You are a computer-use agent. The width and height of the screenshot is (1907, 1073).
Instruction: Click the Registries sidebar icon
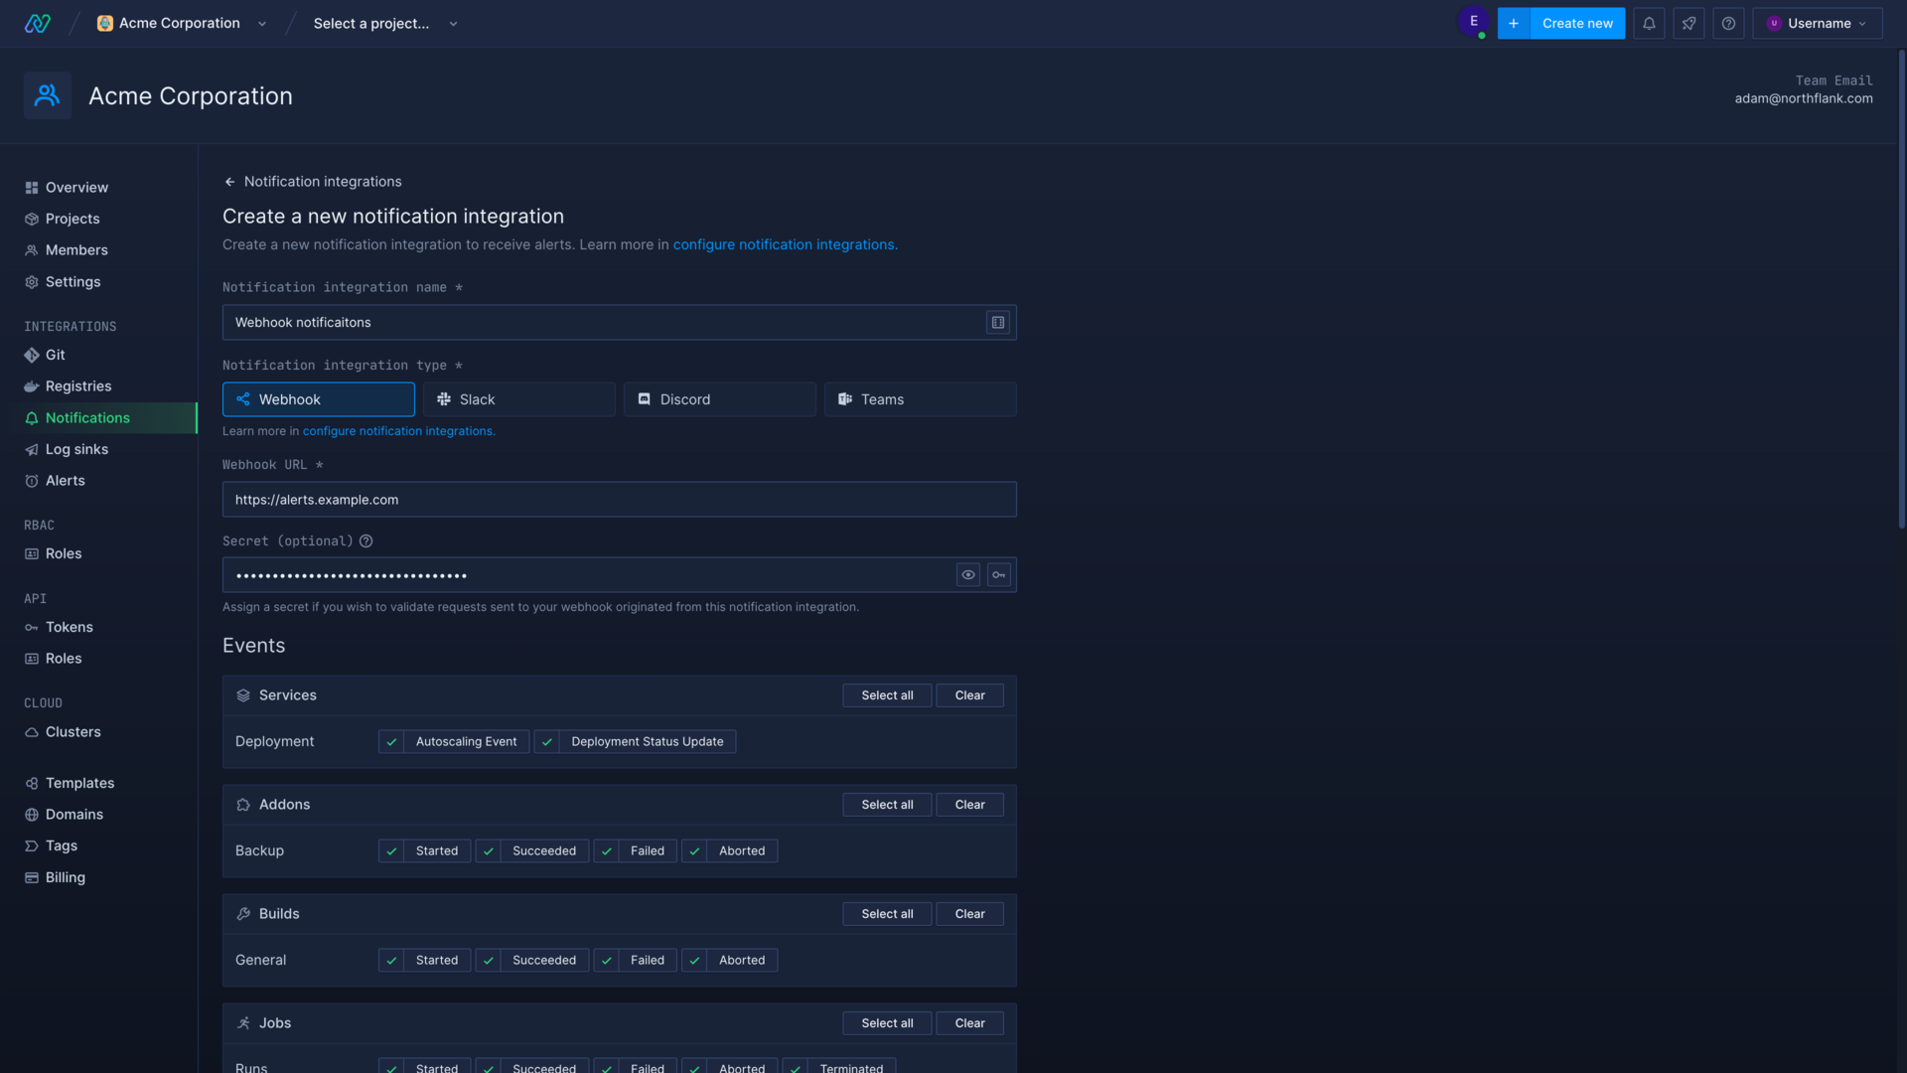click(x=32, y=386)
